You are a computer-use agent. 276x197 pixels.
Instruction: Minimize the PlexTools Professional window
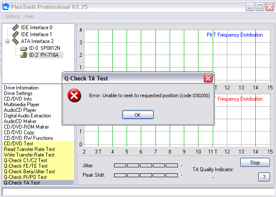[x=250, y=7]
